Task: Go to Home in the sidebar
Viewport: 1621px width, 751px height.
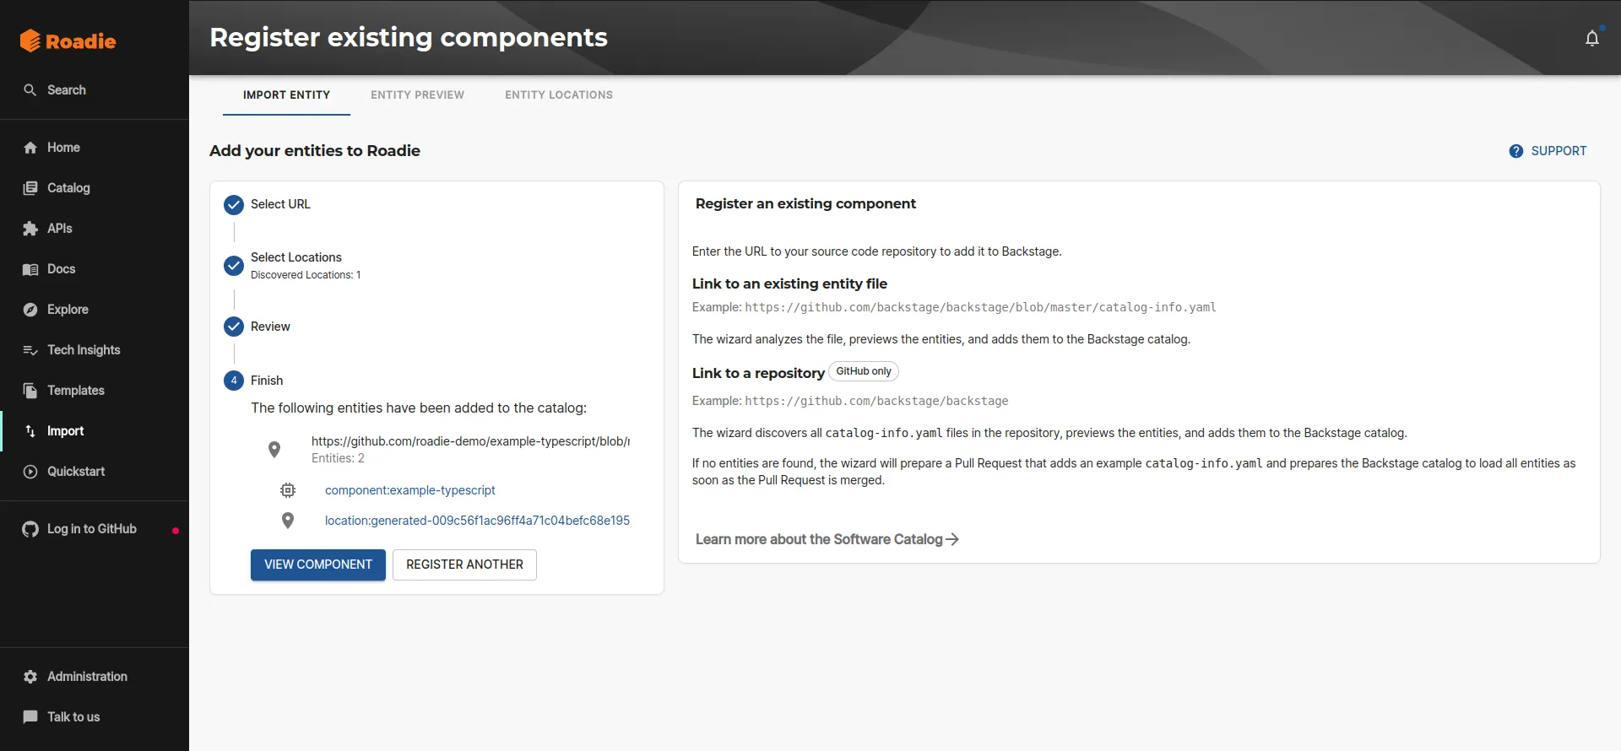Action: pos(63,148)
